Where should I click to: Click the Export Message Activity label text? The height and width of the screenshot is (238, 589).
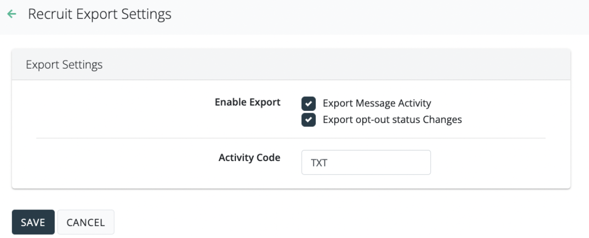click(x=377, y=103)
